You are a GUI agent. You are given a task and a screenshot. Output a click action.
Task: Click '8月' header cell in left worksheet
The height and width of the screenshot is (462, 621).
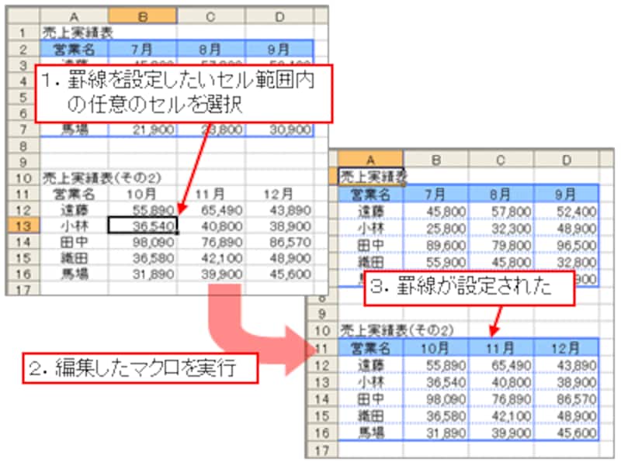point(211,49)
